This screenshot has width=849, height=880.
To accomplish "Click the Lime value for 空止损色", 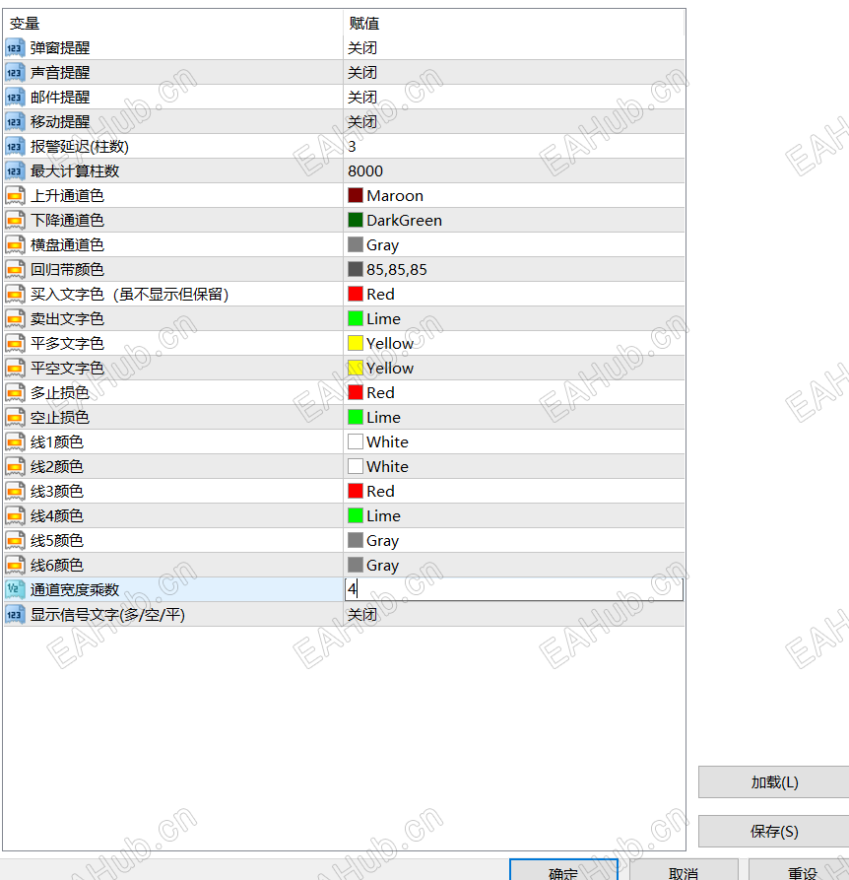I will [383, 418].
